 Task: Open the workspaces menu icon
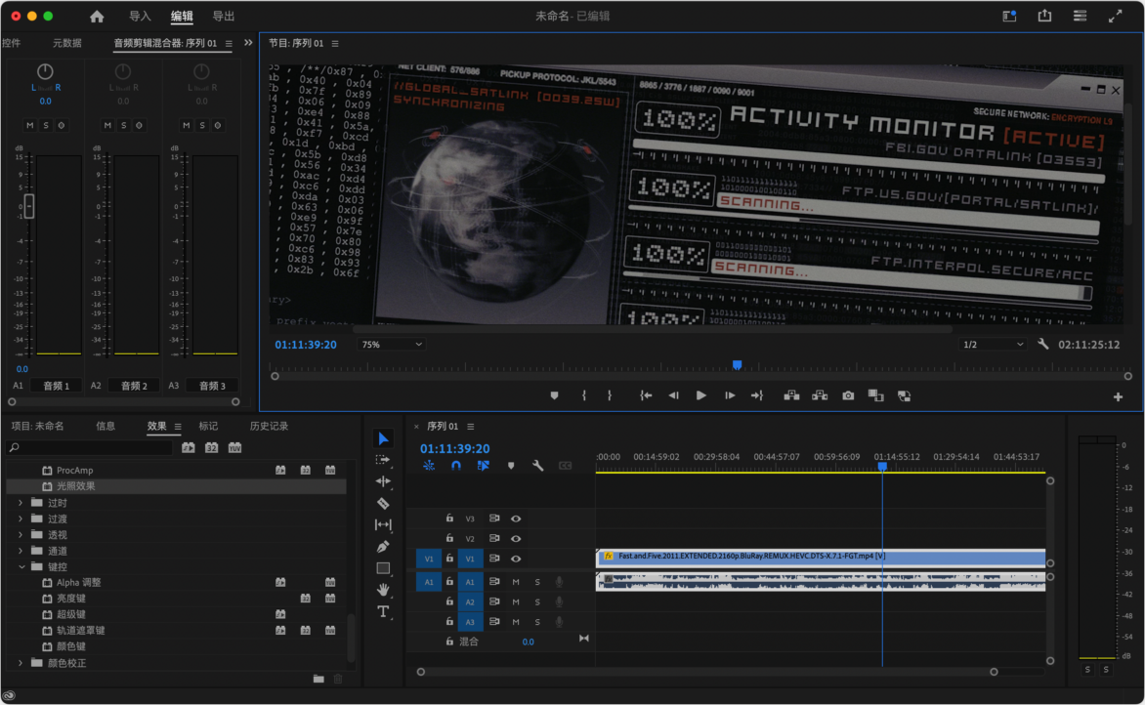[1080, 16]
